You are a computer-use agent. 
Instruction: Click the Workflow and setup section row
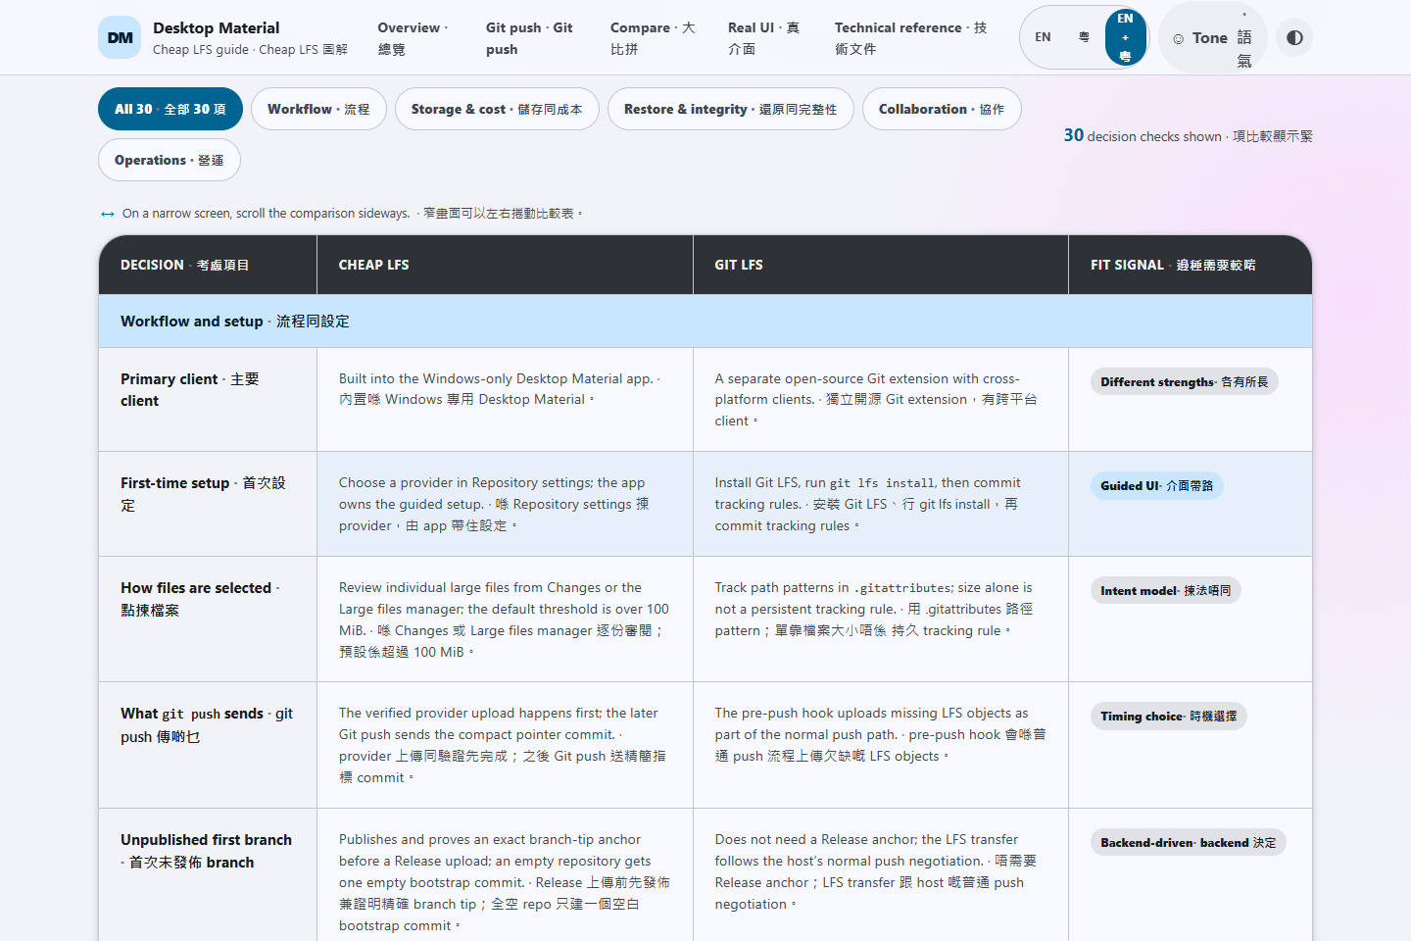(705, 321)
